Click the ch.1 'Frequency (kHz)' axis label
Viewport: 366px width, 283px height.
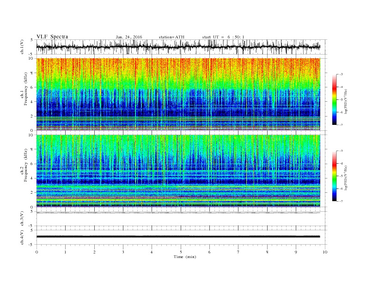click(26, 89)
